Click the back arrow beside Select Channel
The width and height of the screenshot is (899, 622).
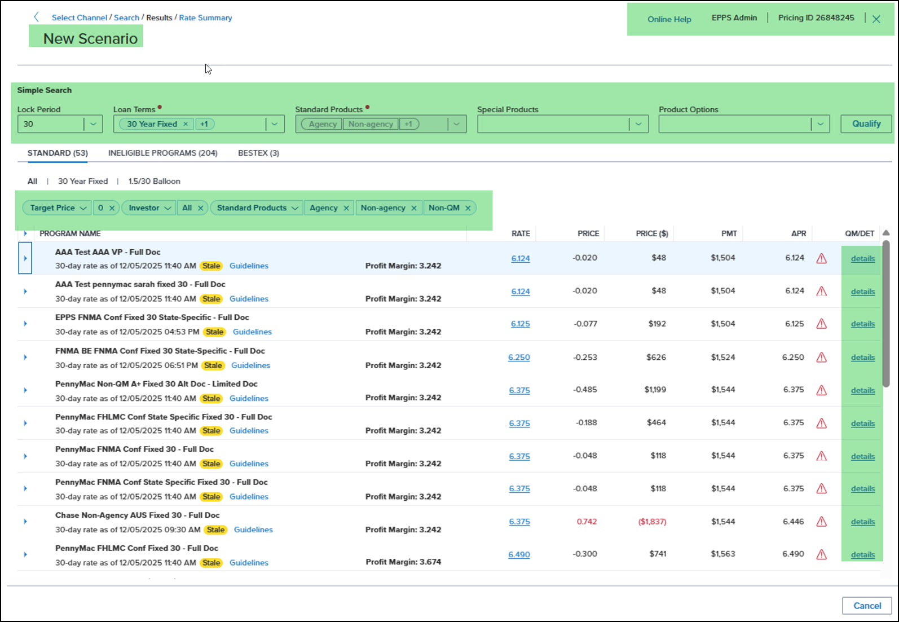(37, 17)
